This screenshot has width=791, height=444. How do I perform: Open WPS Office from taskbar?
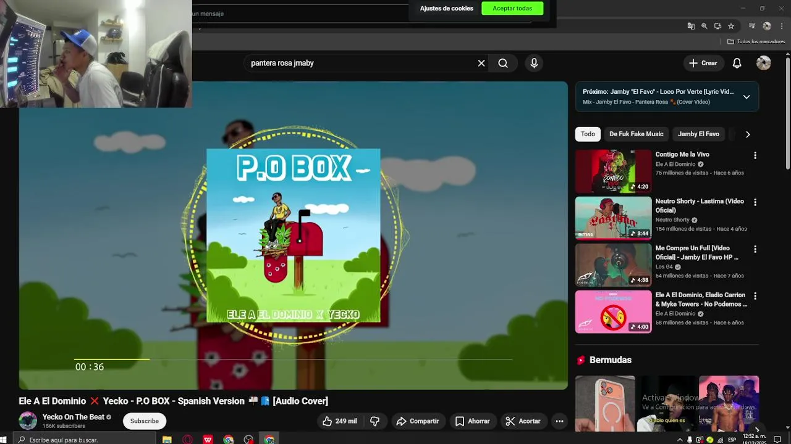point(208,440)
